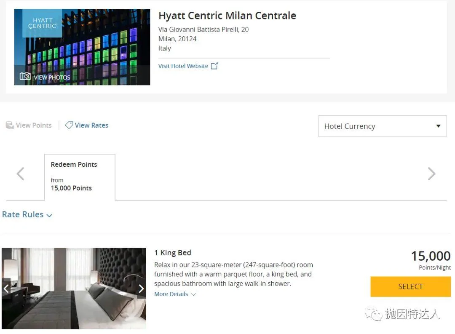The image size is (455, 334).
Task: Go to previous rate option with left arrow
Action: point(20,174)
